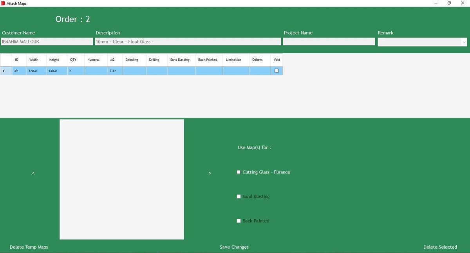Click Delete Selected
The width and height of the screenshot is (470, 253).
tap(440, 247)
